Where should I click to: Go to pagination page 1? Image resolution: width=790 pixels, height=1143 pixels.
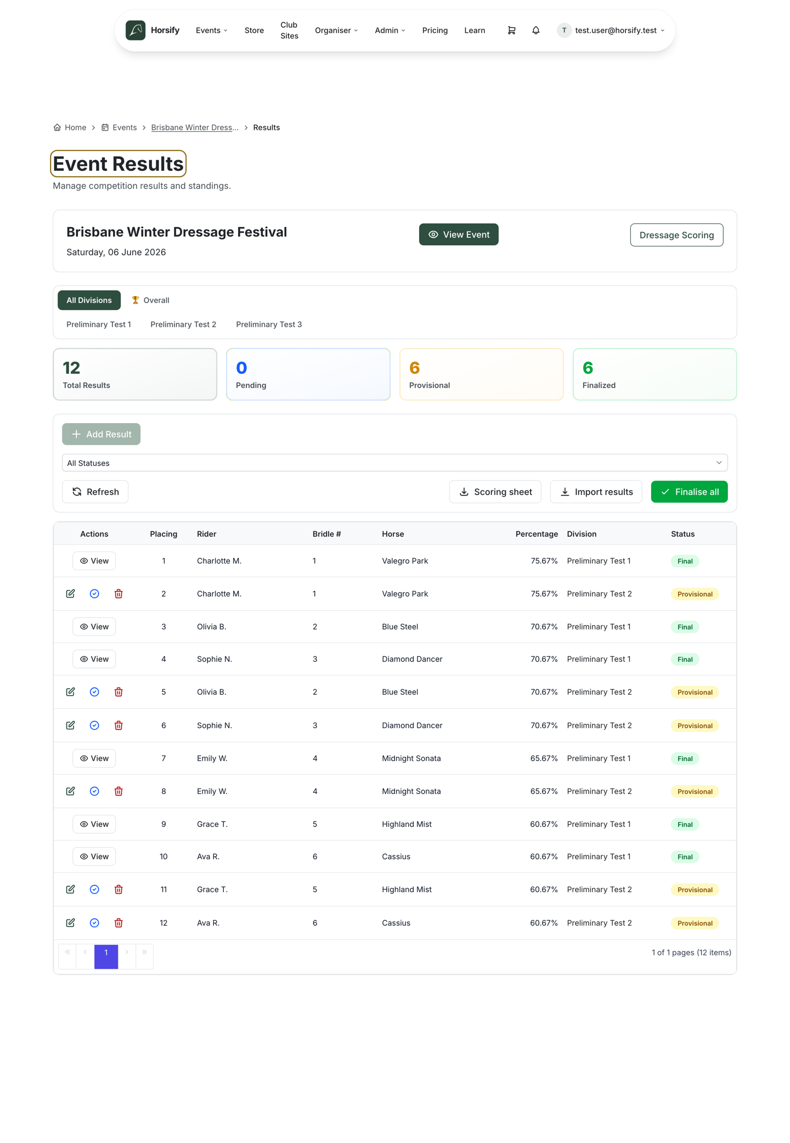tap(106, 956)
